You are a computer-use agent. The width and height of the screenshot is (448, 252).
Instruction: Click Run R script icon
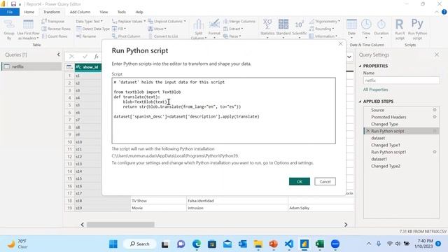pyautogui.click(x=400, y=29)
